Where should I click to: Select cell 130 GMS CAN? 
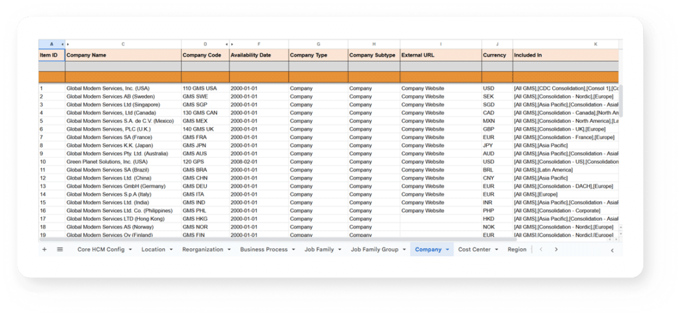click(x=205, y=112)
